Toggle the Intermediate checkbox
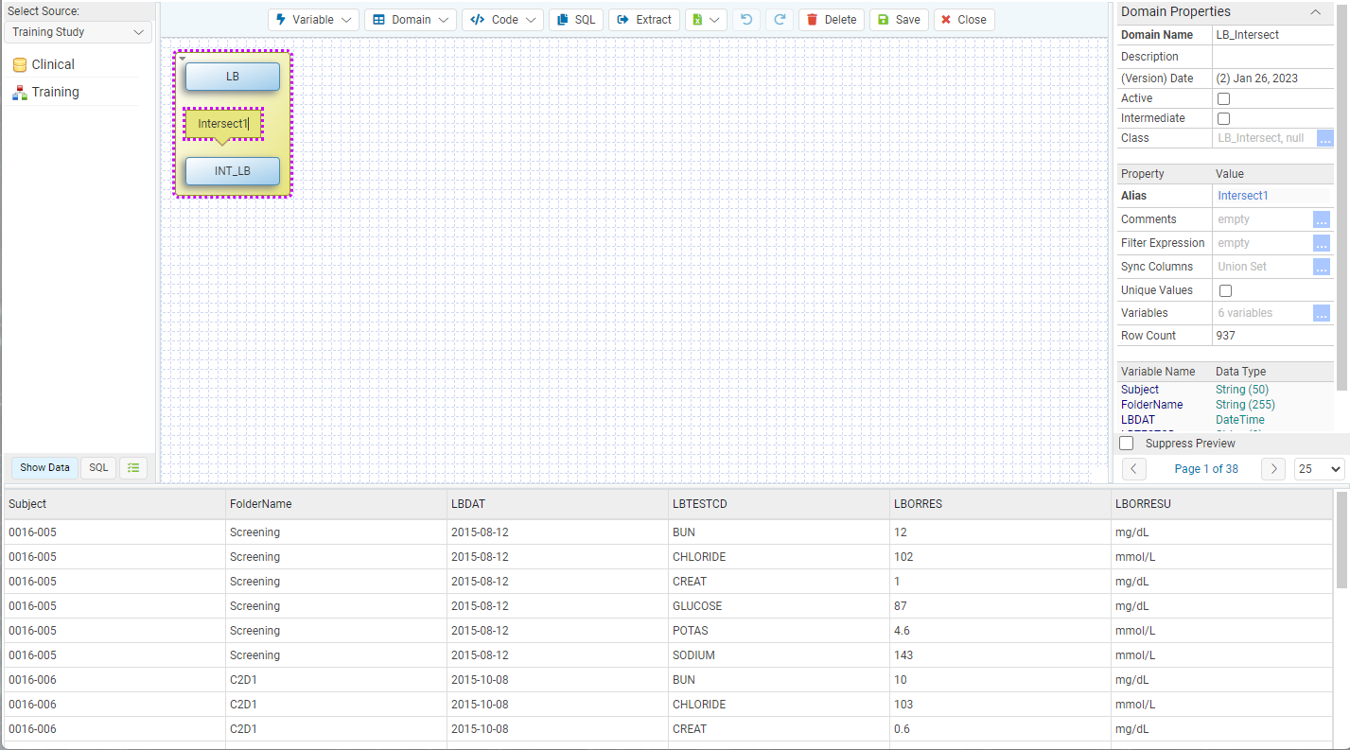 (1223, 118)
